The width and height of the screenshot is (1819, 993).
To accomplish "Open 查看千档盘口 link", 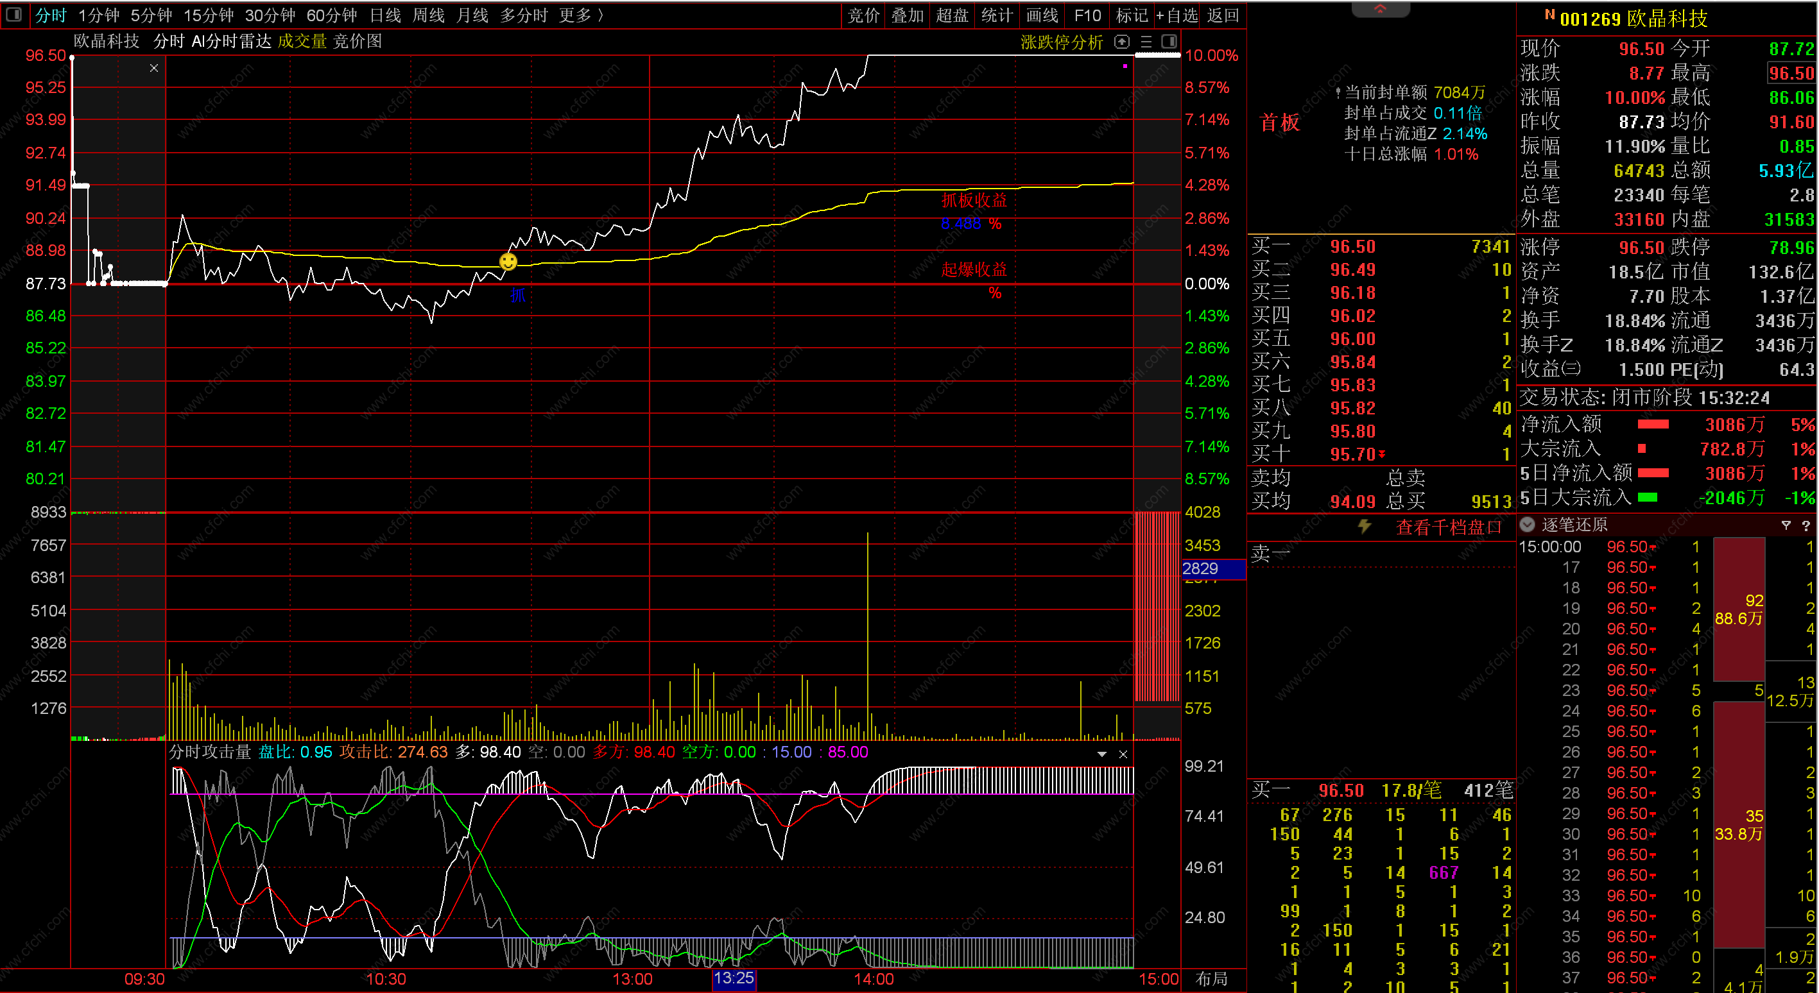I will [x=1448, y=527].
